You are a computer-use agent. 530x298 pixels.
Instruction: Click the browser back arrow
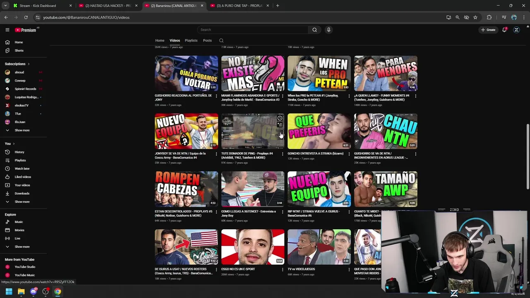pyautogui.click(x=6, y=17)
